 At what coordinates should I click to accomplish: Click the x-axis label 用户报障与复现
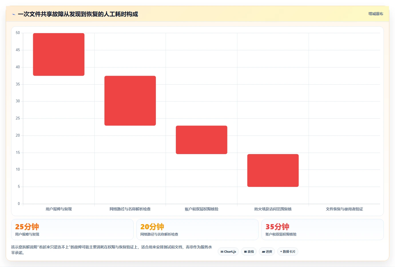[x=59, y=209]
